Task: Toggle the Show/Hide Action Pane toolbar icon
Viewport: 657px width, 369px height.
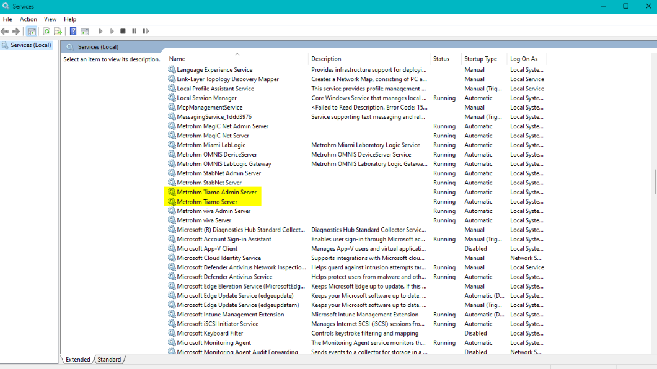Action: pyautogui.click(x=85, y=32)
